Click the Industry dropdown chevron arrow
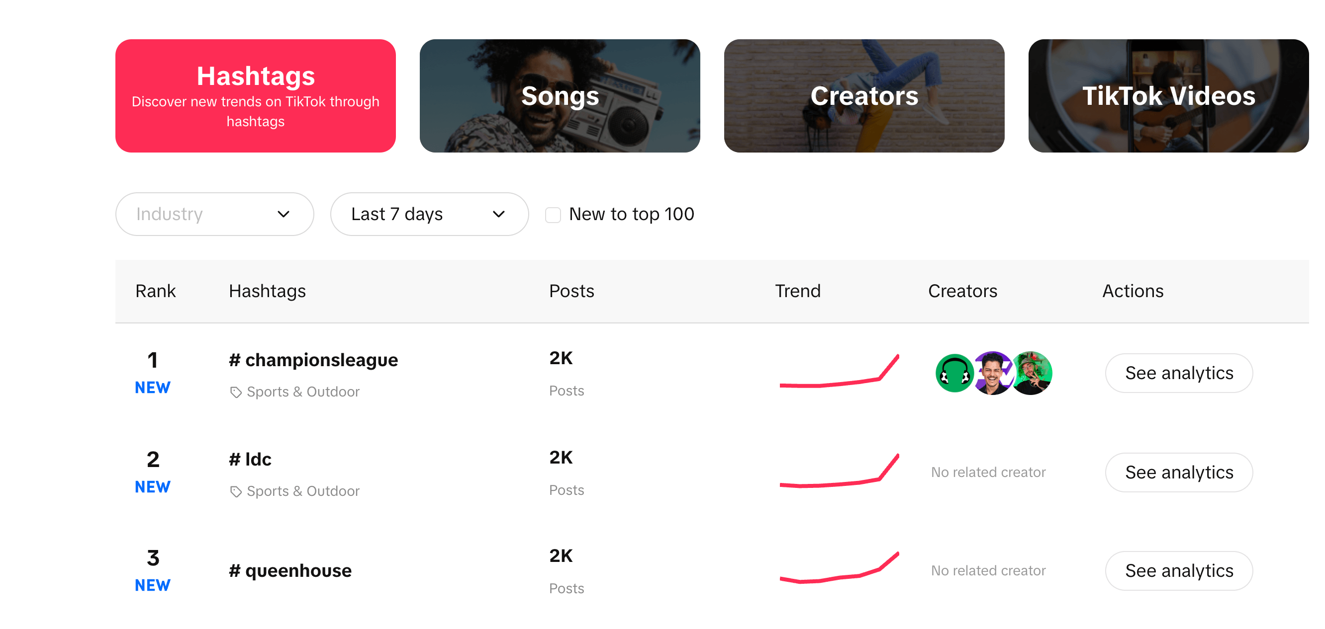The image size is (1325, 629). tap(284, 214)
